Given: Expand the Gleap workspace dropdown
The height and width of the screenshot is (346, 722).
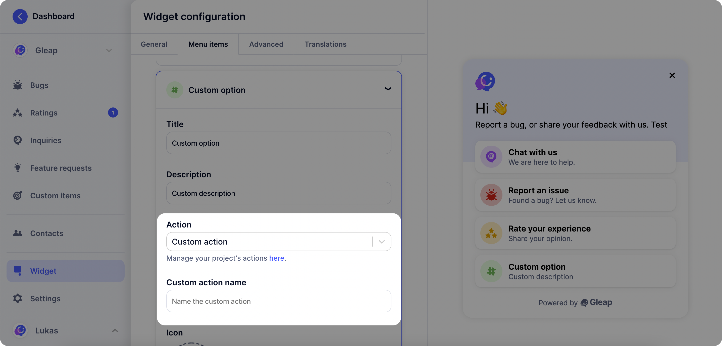Looking at the screenshot, I should click(109, 51).
